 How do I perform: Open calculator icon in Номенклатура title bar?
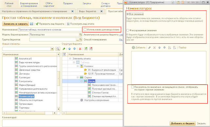[x=178, y=2]
